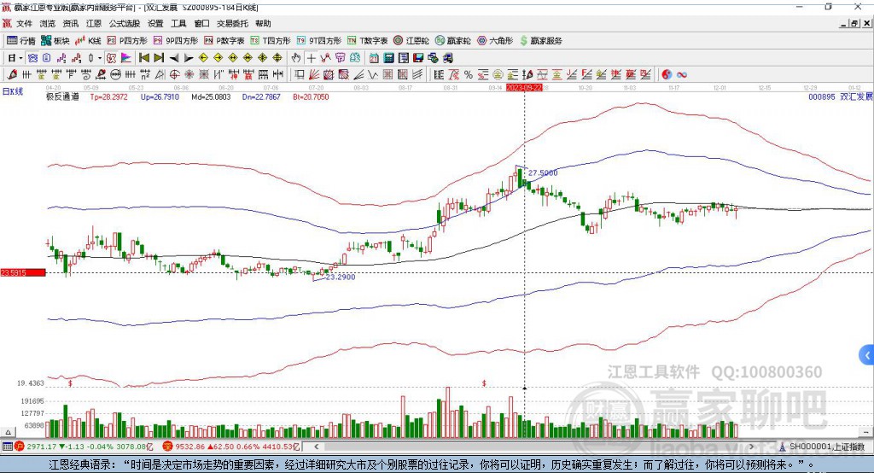The height and width of the screenshot is (473, 874).
Task: Click the Dn=22.7867 indicator value
Action: tap(261, 96)
